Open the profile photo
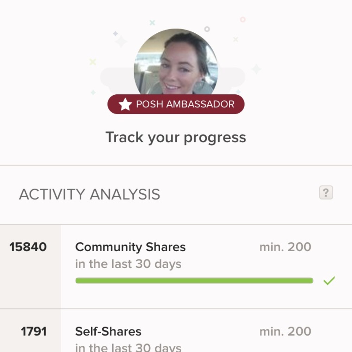The height and width of the screenshot is (352, 352). pyautogui.click(x=176, y=63)
